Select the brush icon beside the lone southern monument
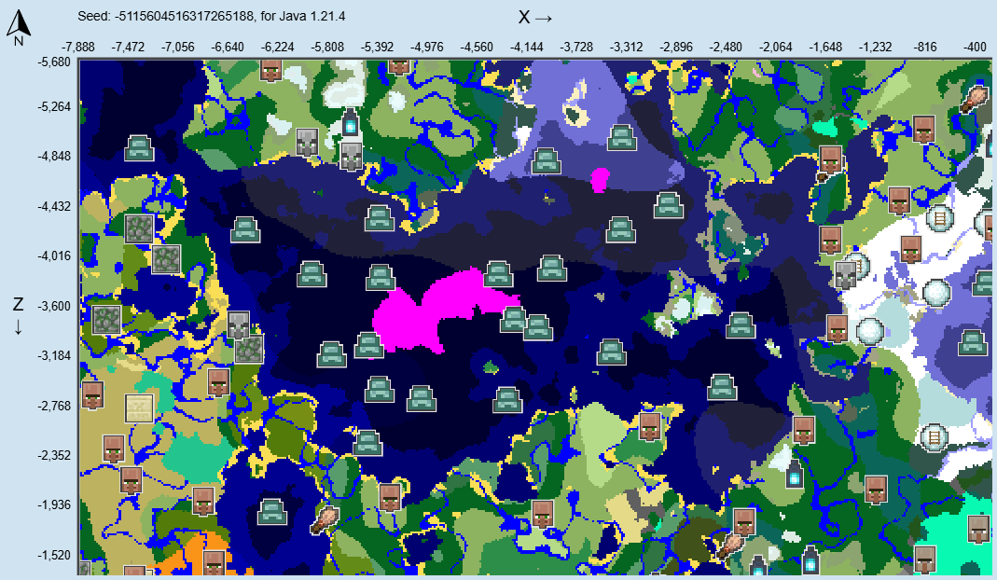This screenshot has width=997, height=580. pos(325,520)
